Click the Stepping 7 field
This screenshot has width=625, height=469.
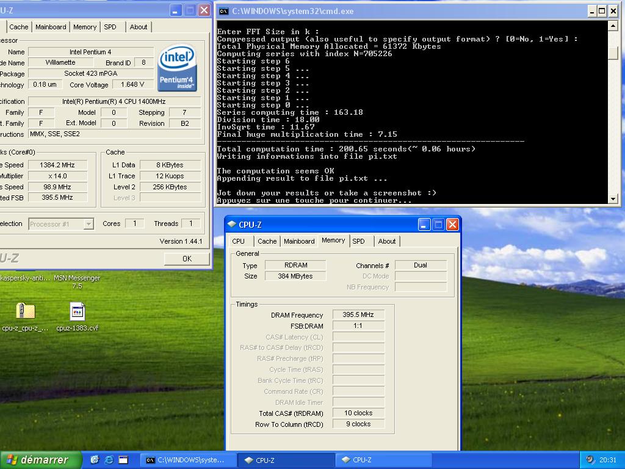click(x=185, y=112)
